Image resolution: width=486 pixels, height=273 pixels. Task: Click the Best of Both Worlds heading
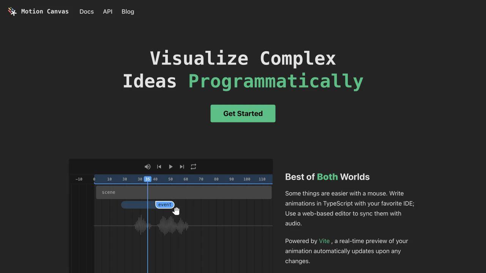(327, 177)
